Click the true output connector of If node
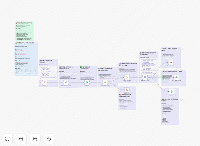 (x=108, y=82)
